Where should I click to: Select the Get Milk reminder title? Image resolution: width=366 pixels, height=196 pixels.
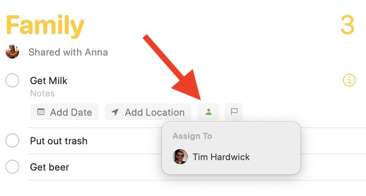point(48,81)
